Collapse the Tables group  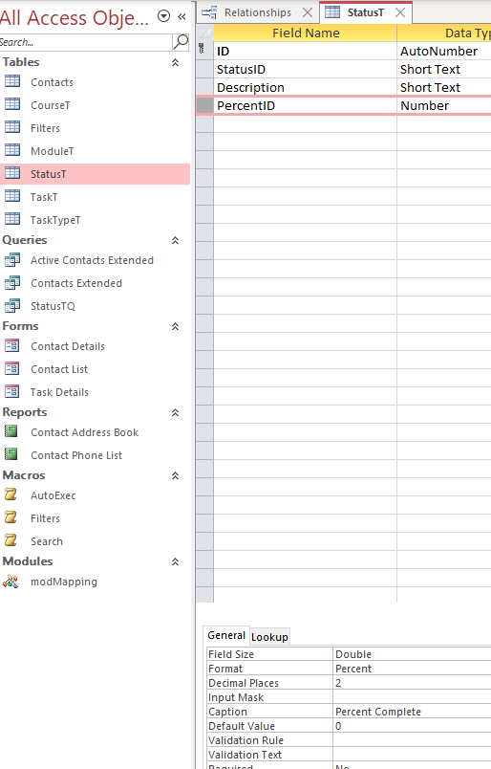click(x=175, y=62)
